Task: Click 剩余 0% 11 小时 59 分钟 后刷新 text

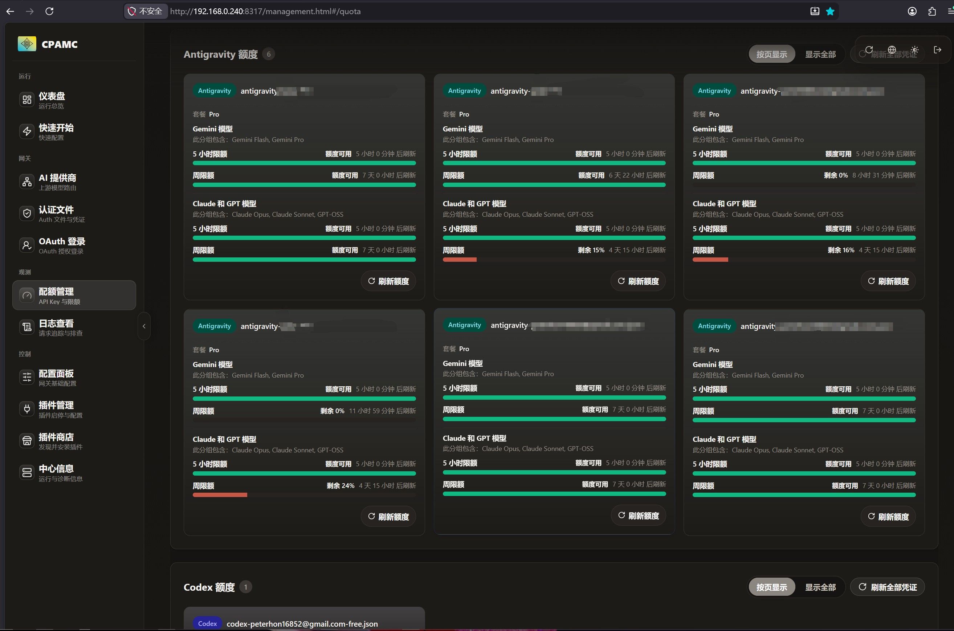Action: tap(368, 411)
